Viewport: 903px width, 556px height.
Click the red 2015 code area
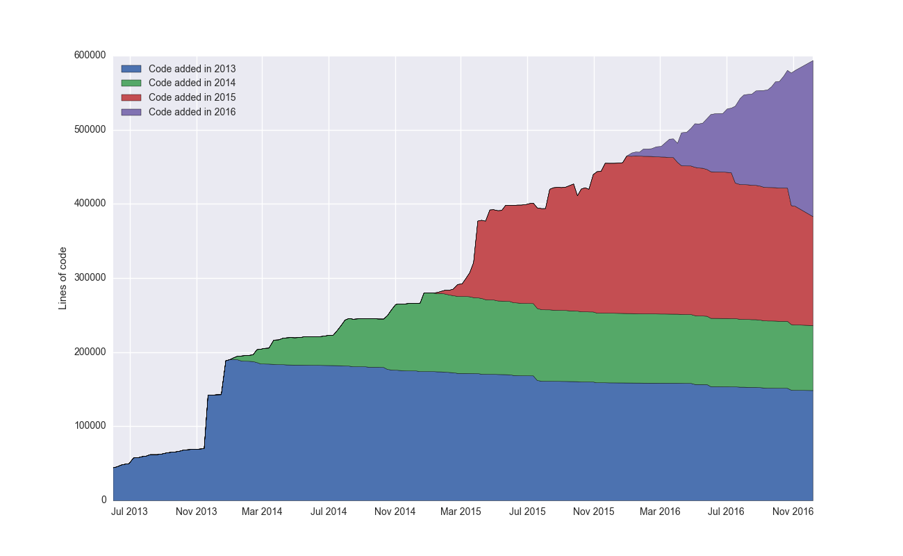pos(625,243)
